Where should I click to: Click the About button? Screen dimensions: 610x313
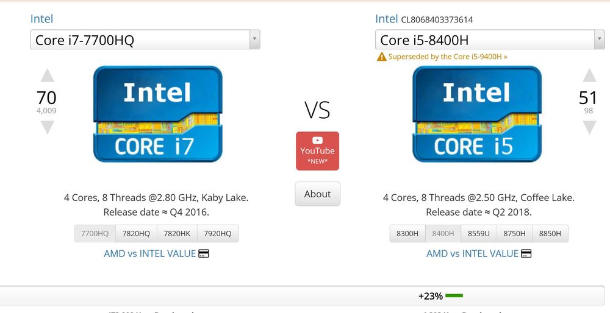(317, 194)
